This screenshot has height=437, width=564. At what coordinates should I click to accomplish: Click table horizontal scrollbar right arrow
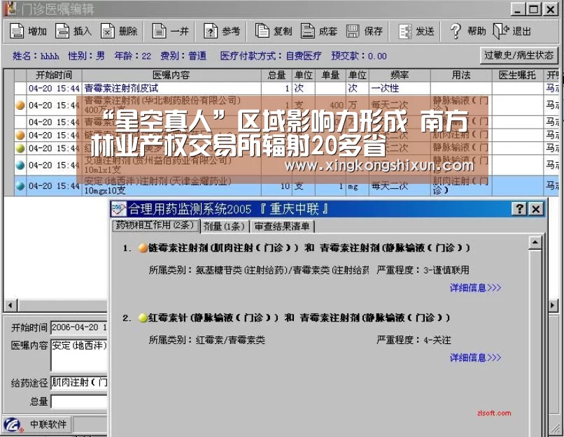pyautogui.click(x=553, y=306)
